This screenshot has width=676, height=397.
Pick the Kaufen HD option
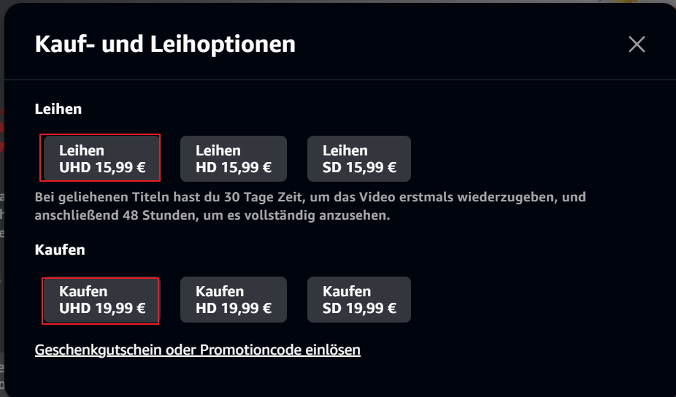point(233,299)
